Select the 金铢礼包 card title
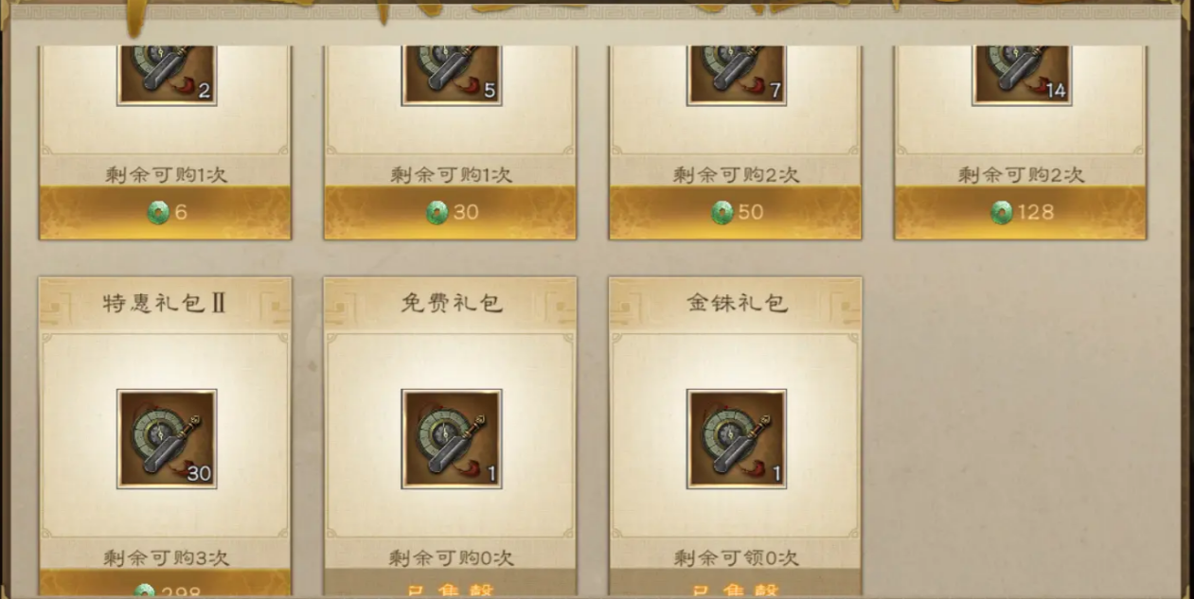Screen dimensions: 1194x599 pos(736,303)
